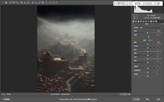
Task: Select the Hand tool
Action: pos(6,2)
